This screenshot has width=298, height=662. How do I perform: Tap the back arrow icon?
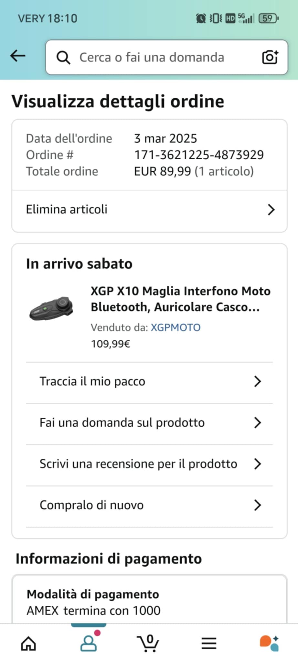point(18,56)
